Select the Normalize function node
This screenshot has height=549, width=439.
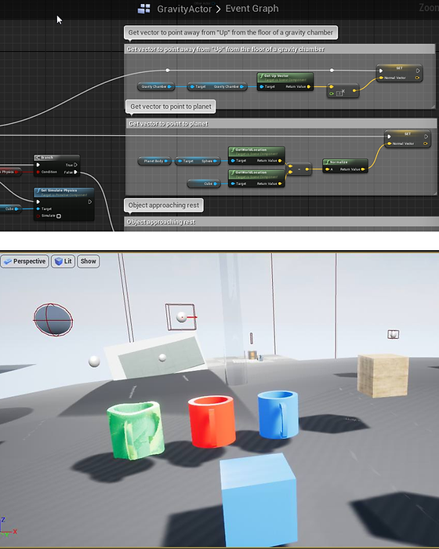tap(345, 165)
